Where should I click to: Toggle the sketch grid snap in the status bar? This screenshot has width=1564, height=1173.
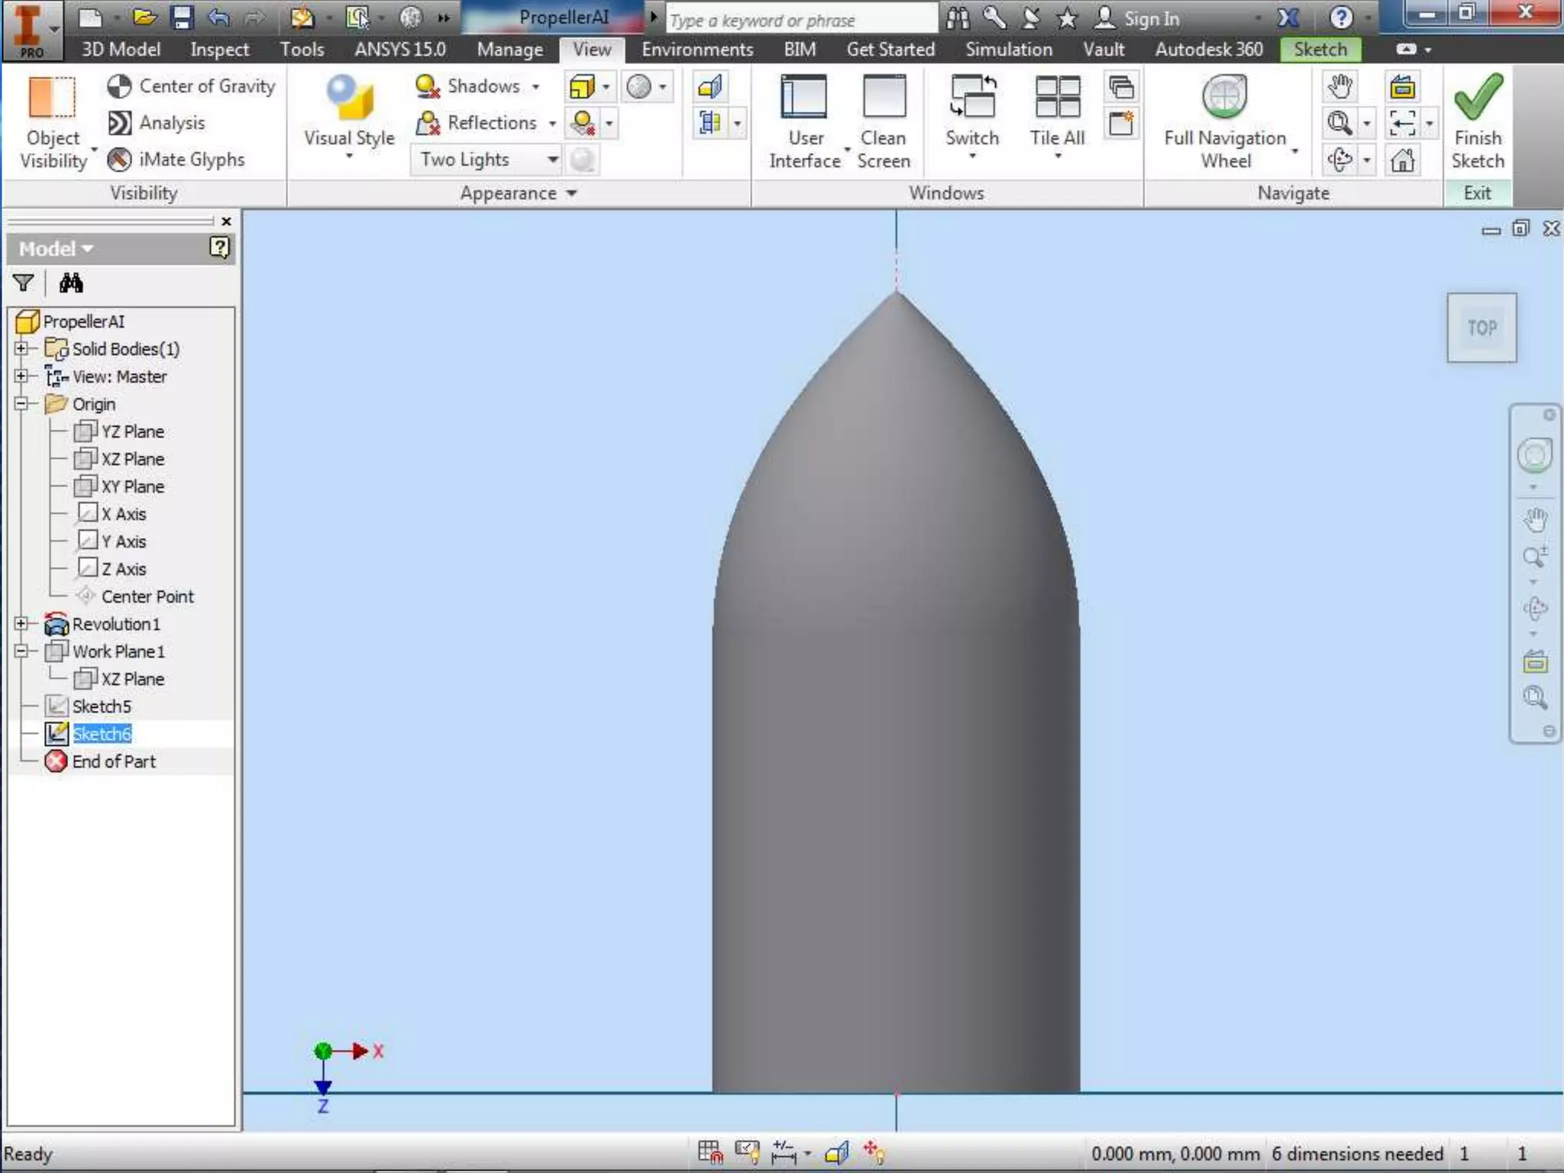709,1152
